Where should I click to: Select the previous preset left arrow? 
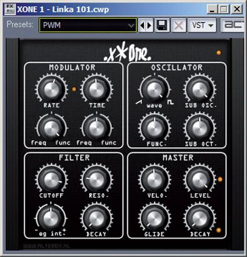(x=142, y=26)
